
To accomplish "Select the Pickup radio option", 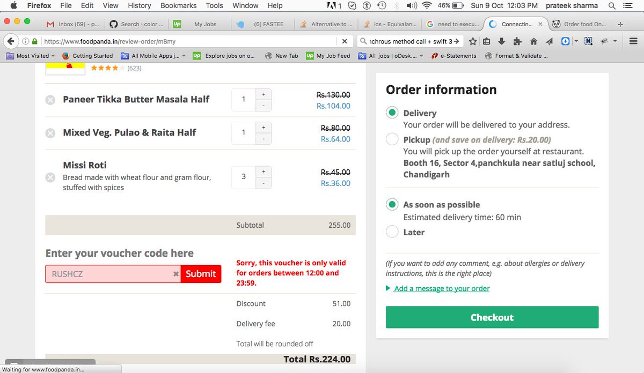I will (x=392, y=139).
